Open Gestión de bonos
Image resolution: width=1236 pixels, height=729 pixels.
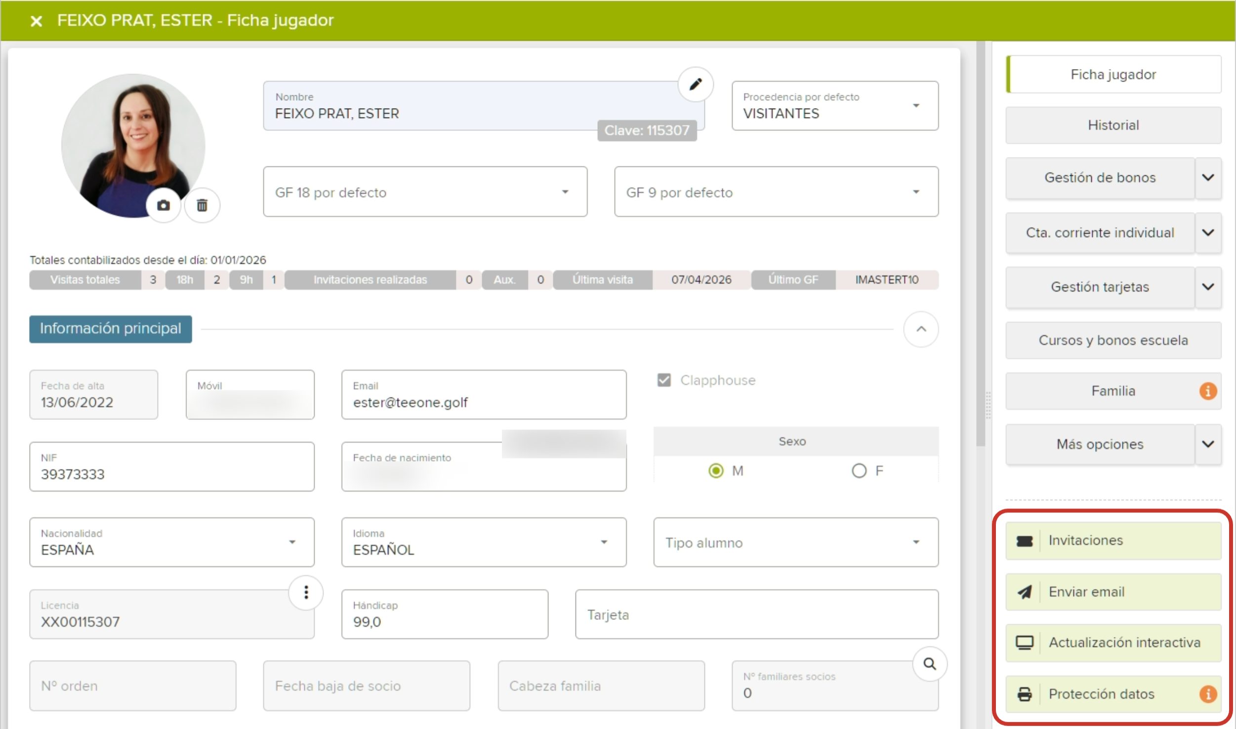tap(1100, 178)
